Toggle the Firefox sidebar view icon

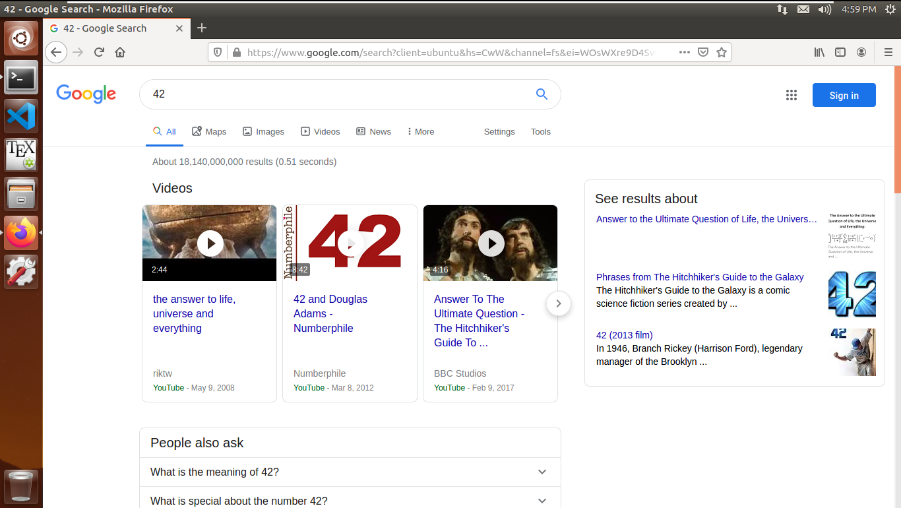pos(840,52)
